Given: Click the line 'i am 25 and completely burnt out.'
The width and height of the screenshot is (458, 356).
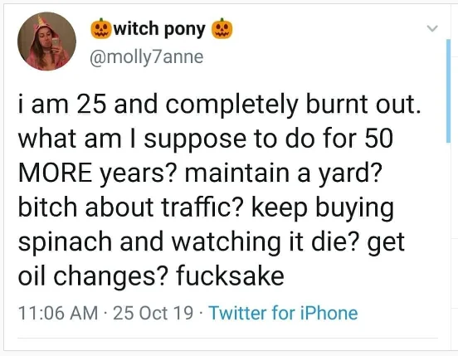Looking at the screenshot, I should point(220,105).
